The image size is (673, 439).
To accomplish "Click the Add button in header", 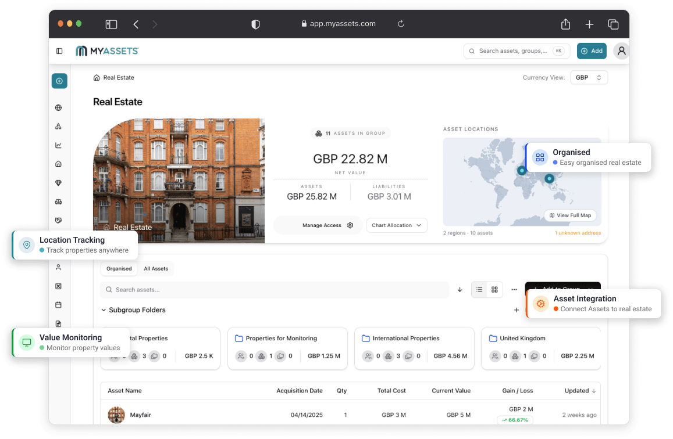I will click(592, 51).
